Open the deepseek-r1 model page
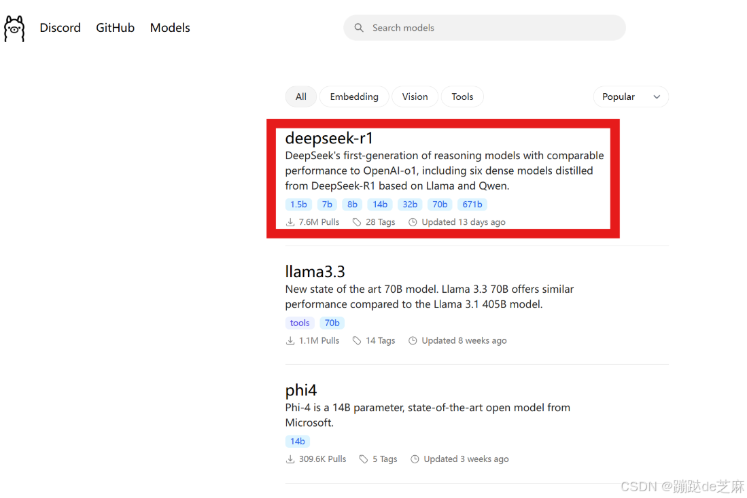This screenshot has height=498, width=747. point(329,138)
